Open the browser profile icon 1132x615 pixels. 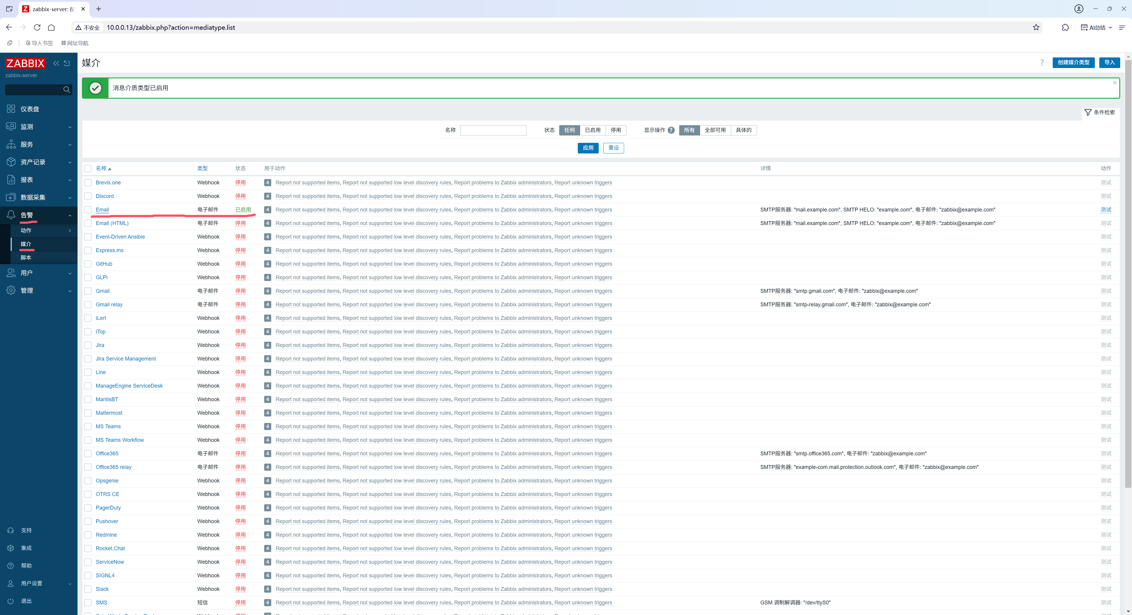[x=1079, y=9]
